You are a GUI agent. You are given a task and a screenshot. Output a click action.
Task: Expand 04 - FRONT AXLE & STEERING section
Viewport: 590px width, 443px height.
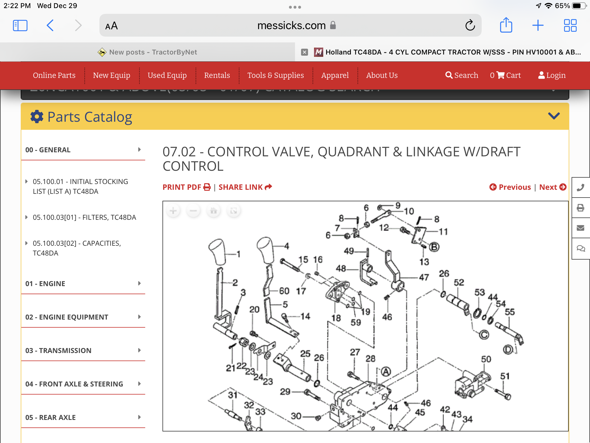point(83,384)
